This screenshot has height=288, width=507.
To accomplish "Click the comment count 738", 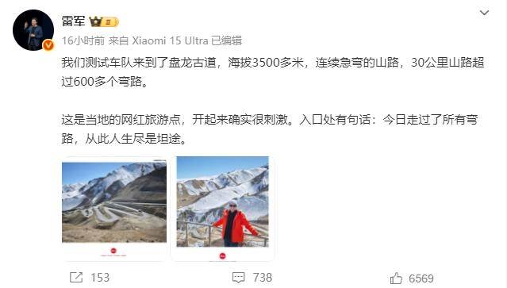I will click(x=263, y=278).
